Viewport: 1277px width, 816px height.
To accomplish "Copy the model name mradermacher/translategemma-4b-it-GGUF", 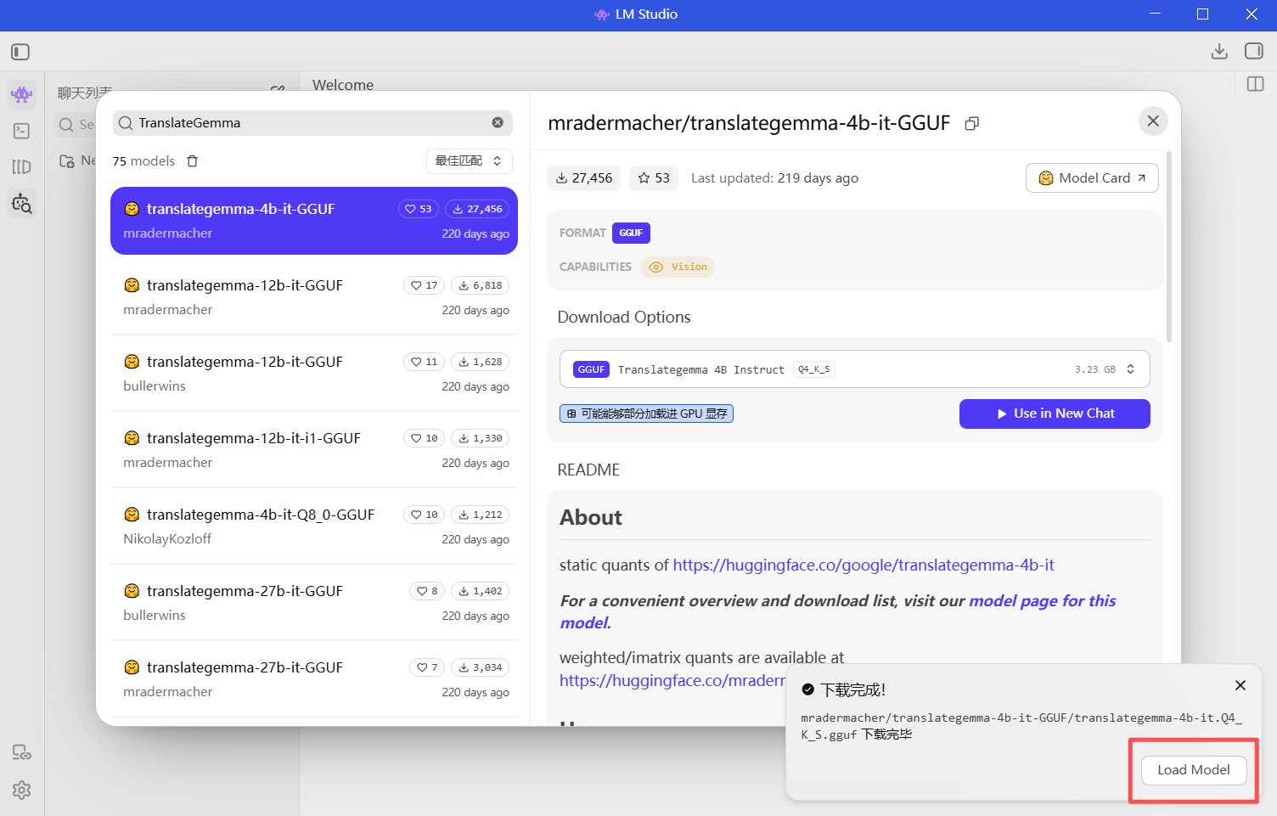I will click(x=972, y=124).
